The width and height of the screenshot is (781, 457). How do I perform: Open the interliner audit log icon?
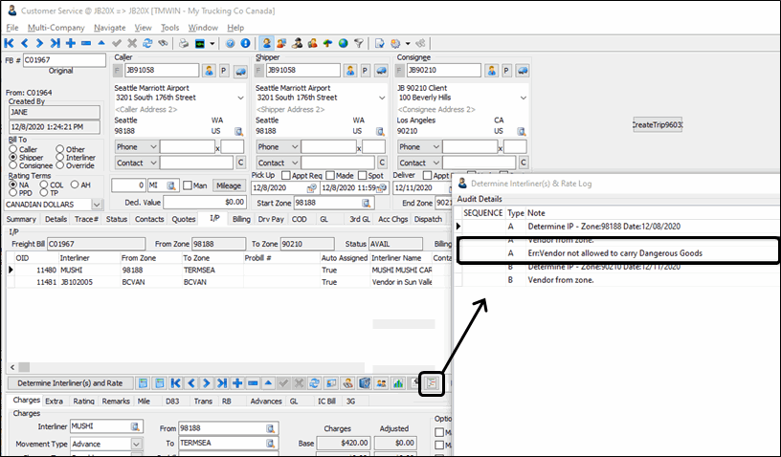point(432,383)
